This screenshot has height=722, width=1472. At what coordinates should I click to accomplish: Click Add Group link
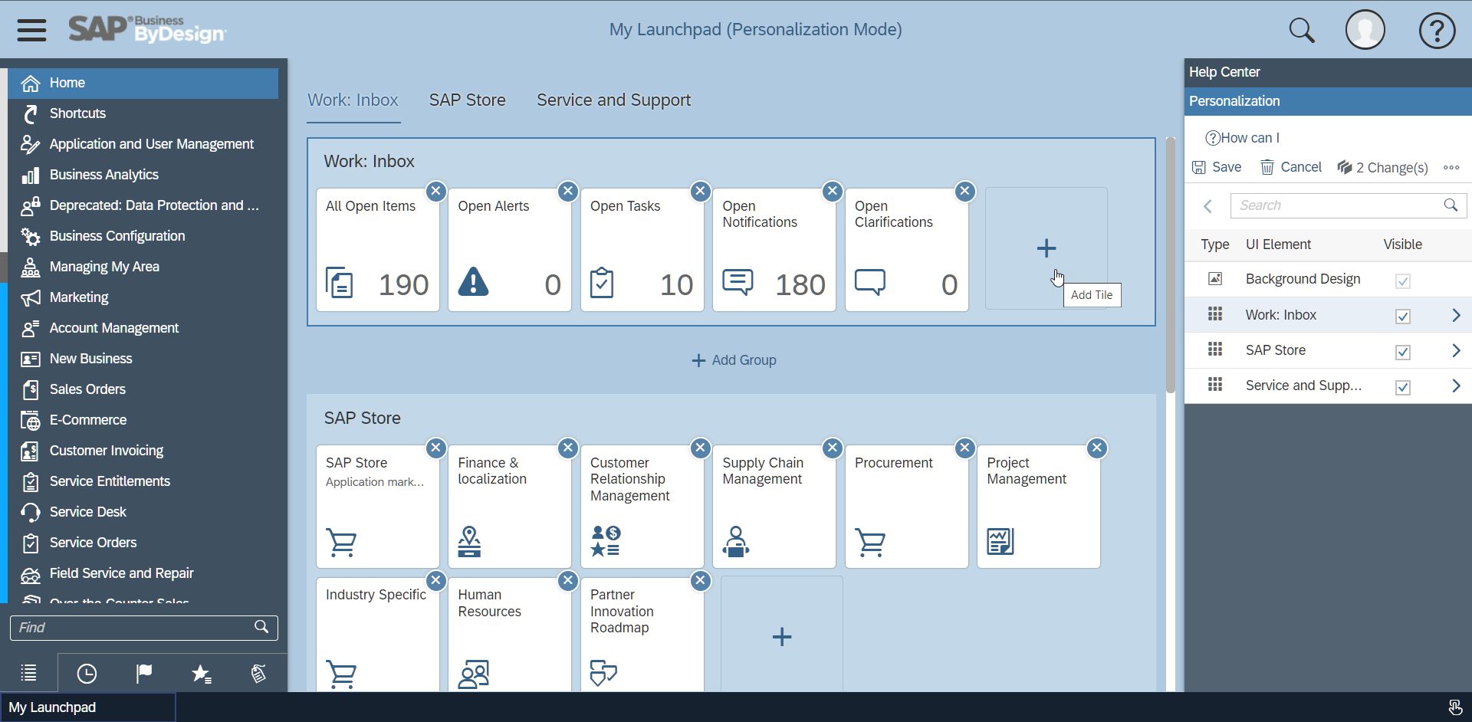tap(734, 360)
